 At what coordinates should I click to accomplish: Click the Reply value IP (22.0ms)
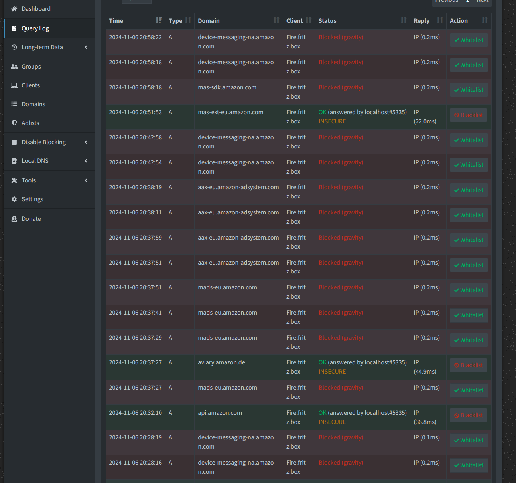tap(425, 117)
